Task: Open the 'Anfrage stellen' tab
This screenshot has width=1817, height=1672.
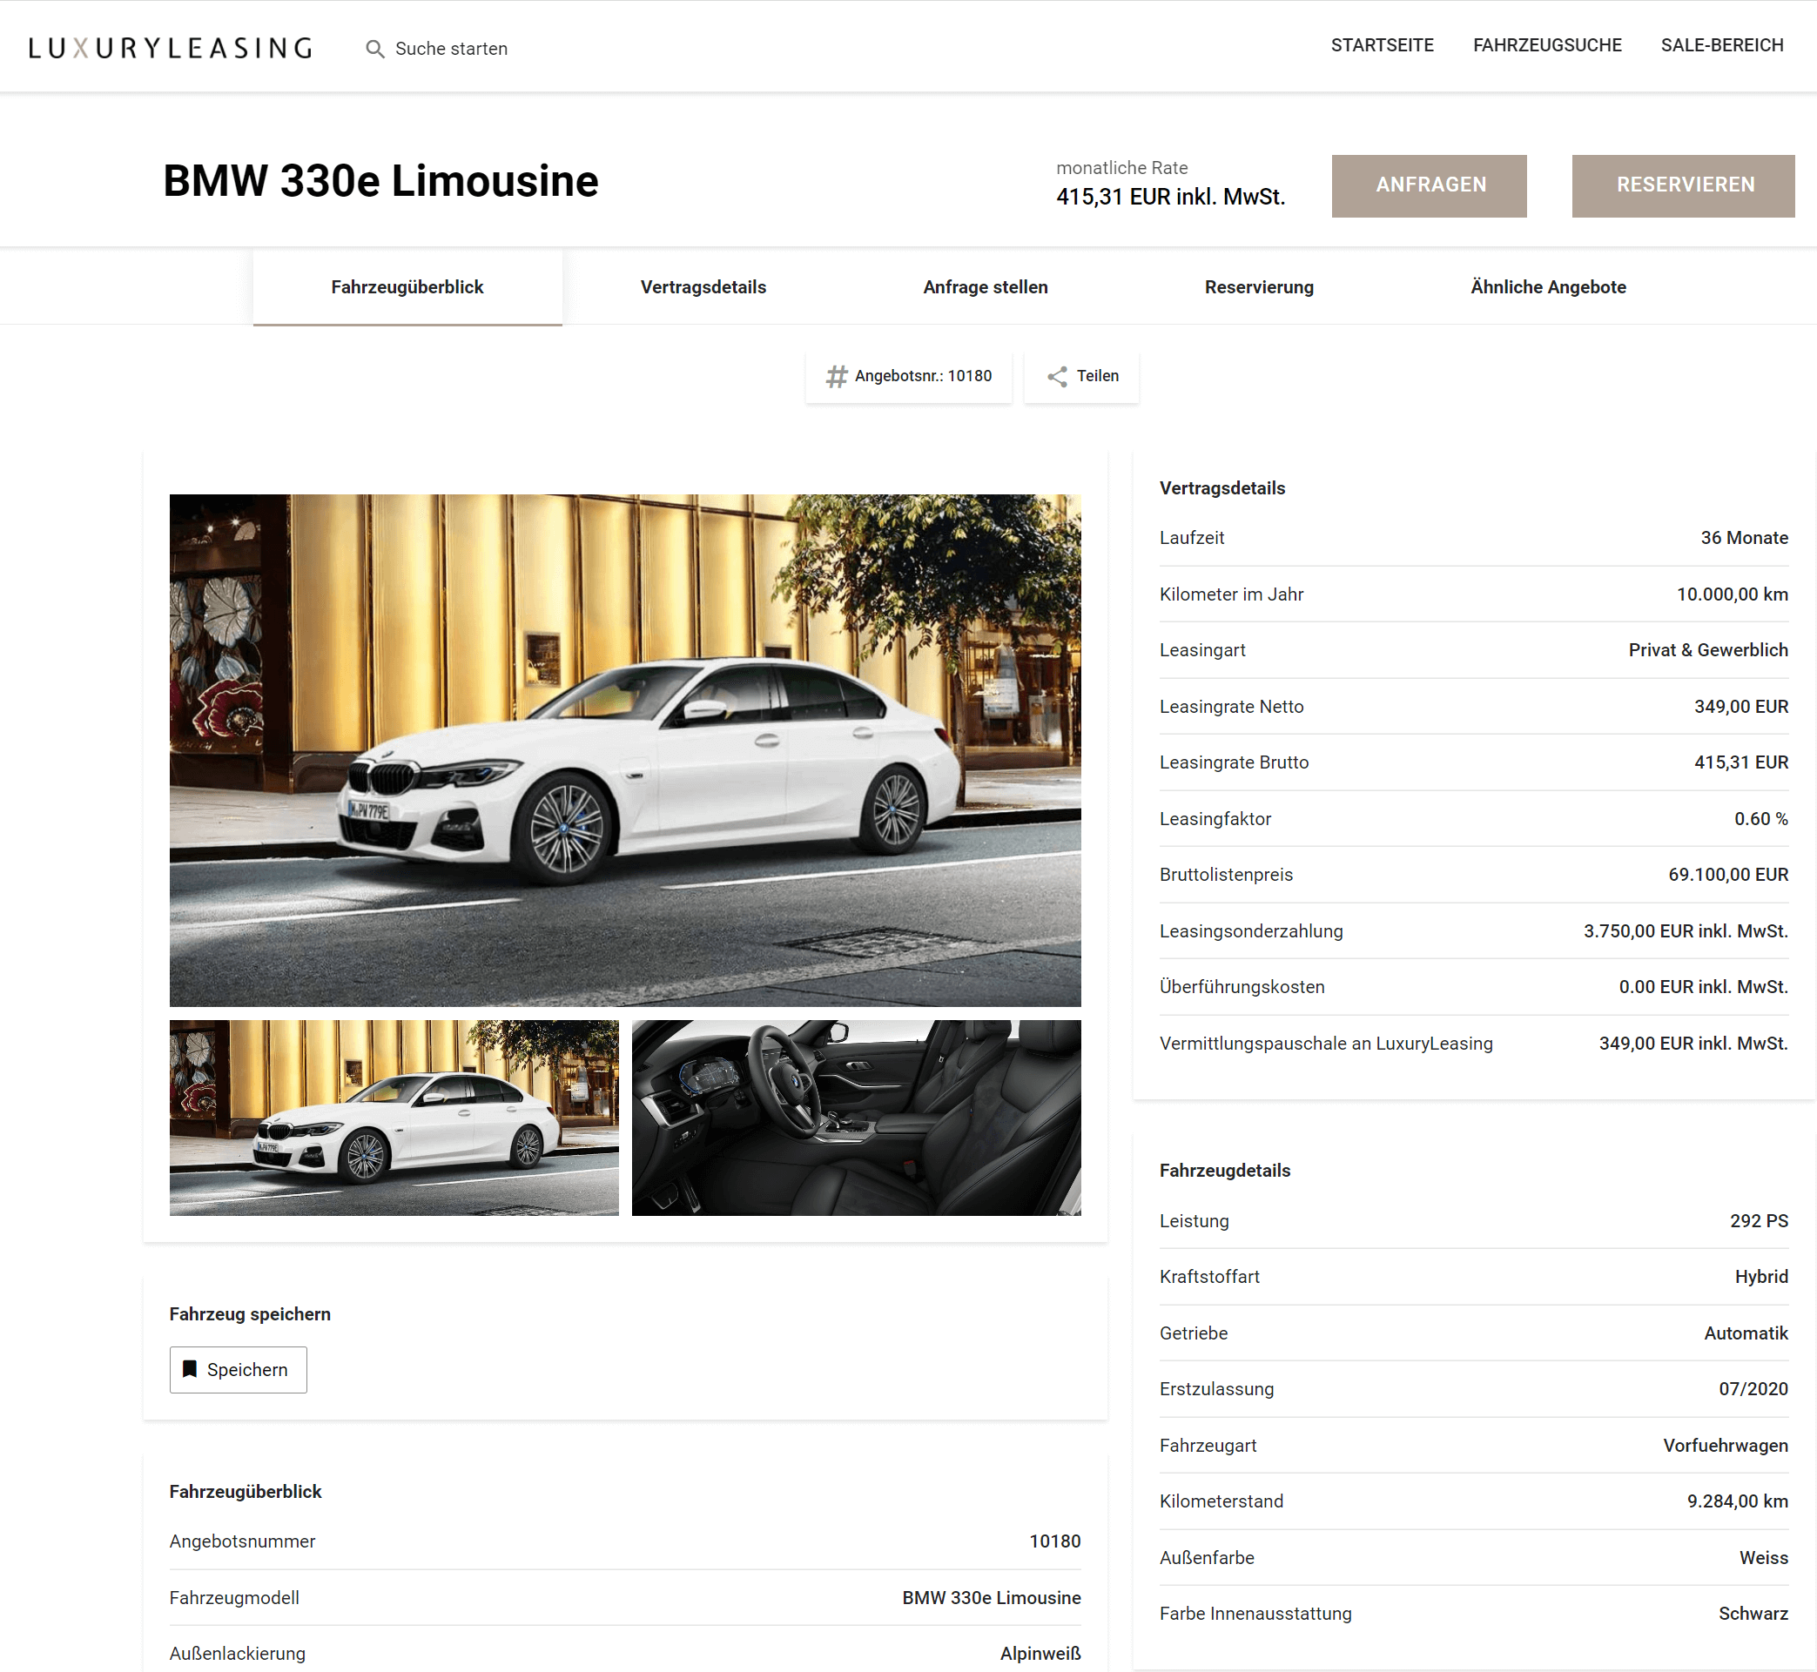Action: pyautogui.click(x=985, y=287)
